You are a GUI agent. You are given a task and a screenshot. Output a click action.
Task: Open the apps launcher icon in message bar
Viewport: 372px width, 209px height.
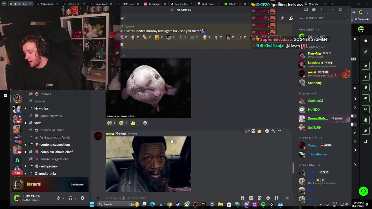(x=277, y=198)
